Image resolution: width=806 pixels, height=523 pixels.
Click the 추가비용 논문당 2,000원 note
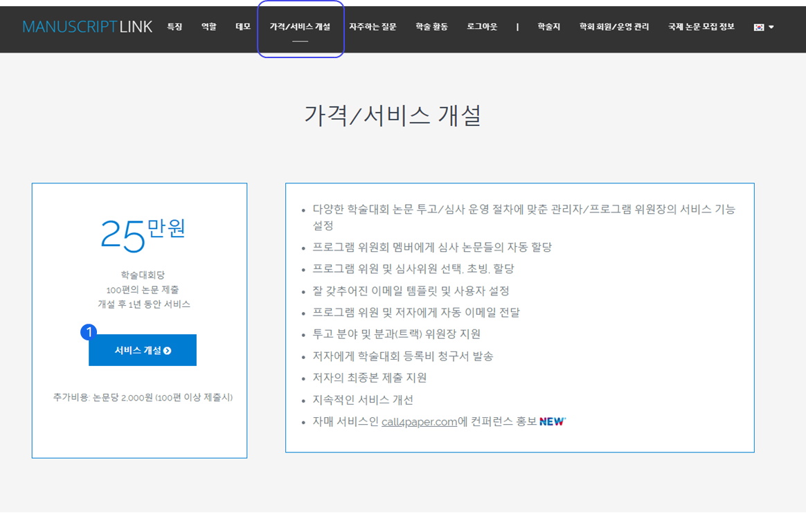pyautogui.click(x=143, y=398)
